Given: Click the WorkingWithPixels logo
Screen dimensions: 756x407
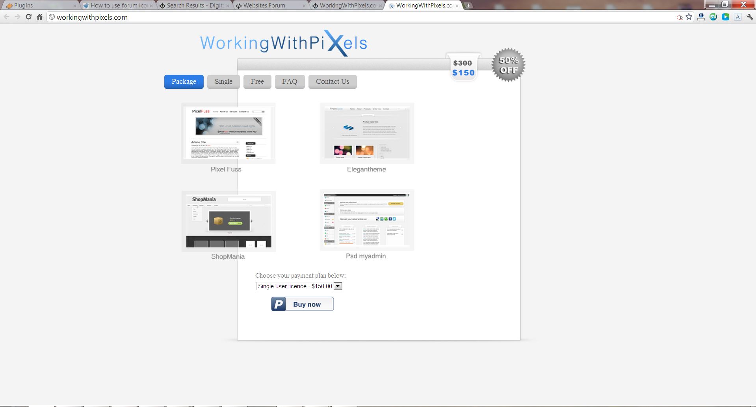Looking at the screenshot, I should click(x=284, y=43).
